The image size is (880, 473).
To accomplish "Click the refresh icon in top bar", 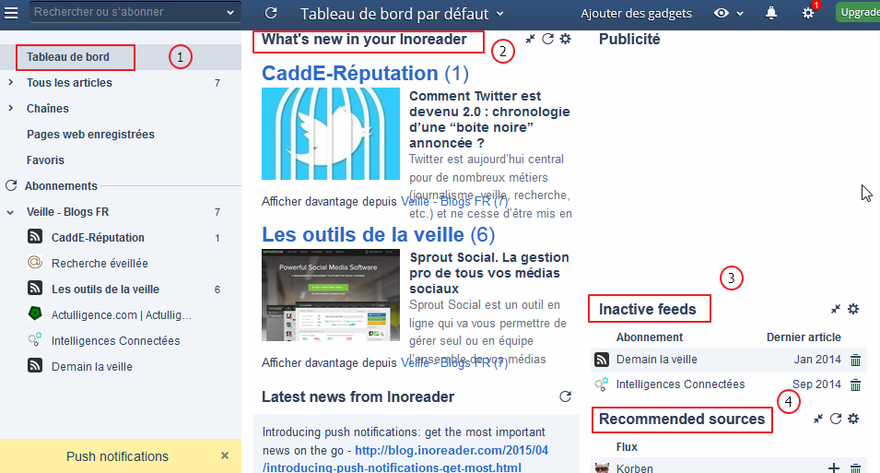I will coord(271,13).
